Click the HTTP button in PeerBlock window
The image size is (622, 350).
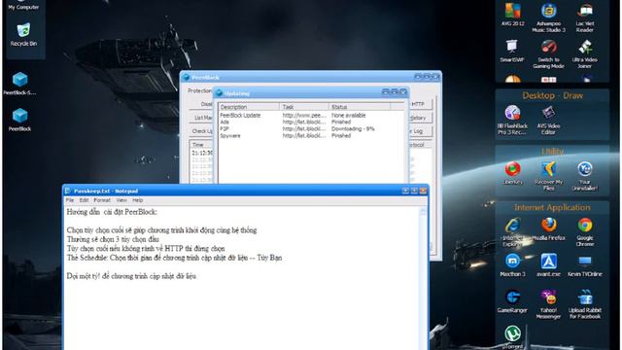[x=420, y=104]
